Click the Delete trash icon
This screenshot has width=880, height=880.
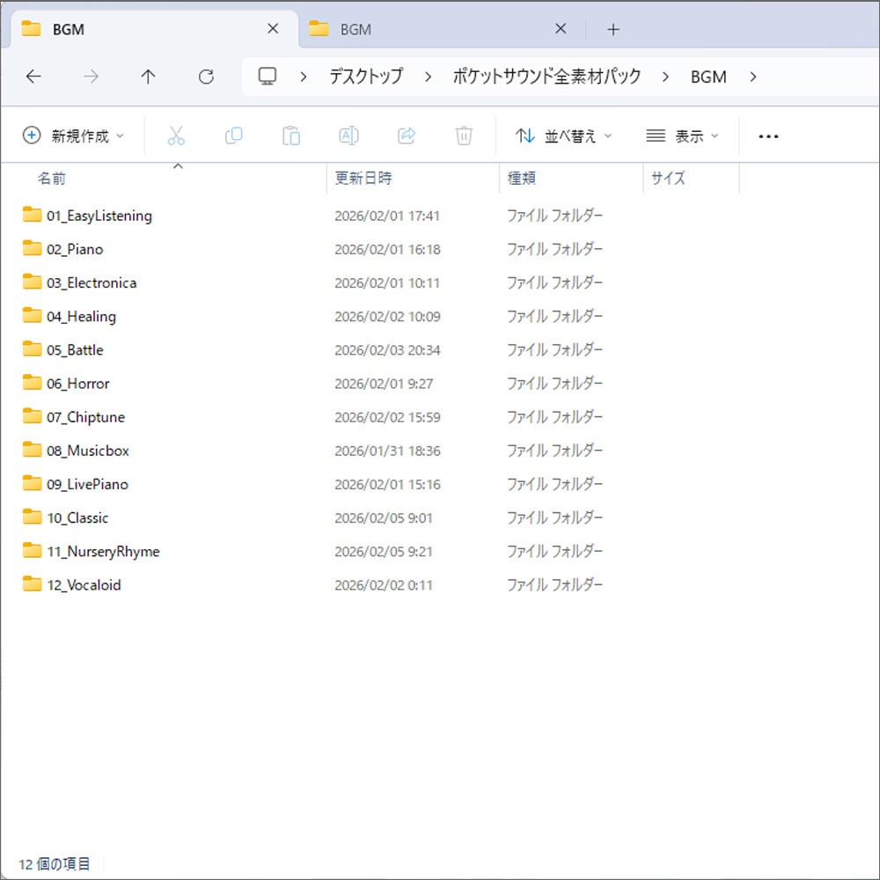click(464, 136)
